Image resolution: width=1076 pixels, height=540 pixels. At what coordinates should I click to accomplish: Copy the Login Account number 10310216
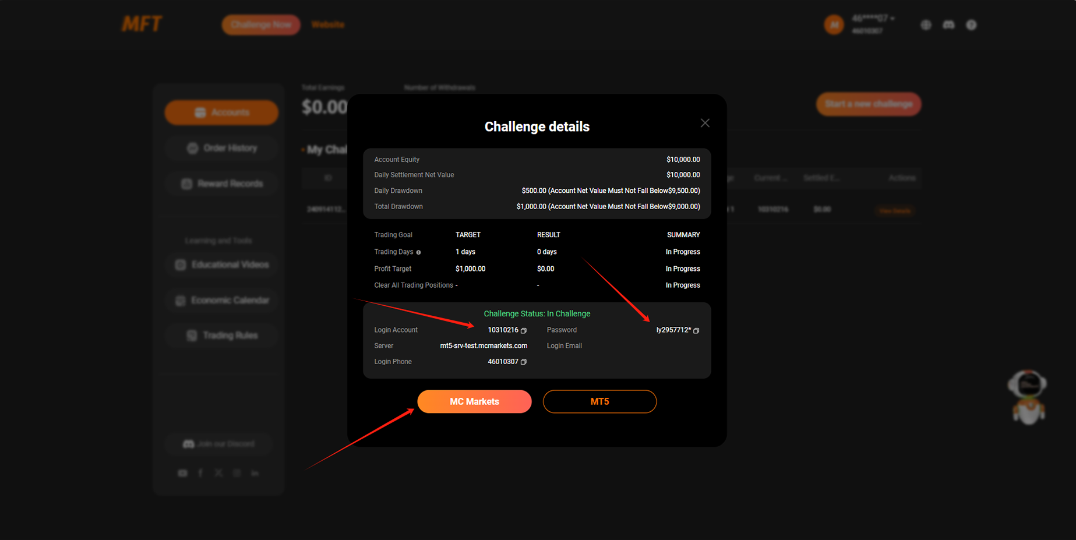524,330
